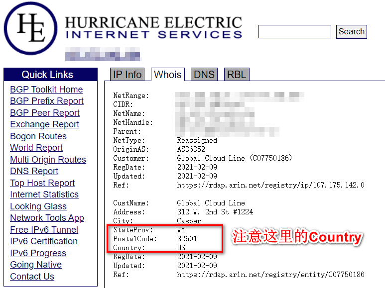The height and width of the screenshot is (288, 385).
Task: Click the PostalCode value 82601
Action: point(187,239)
